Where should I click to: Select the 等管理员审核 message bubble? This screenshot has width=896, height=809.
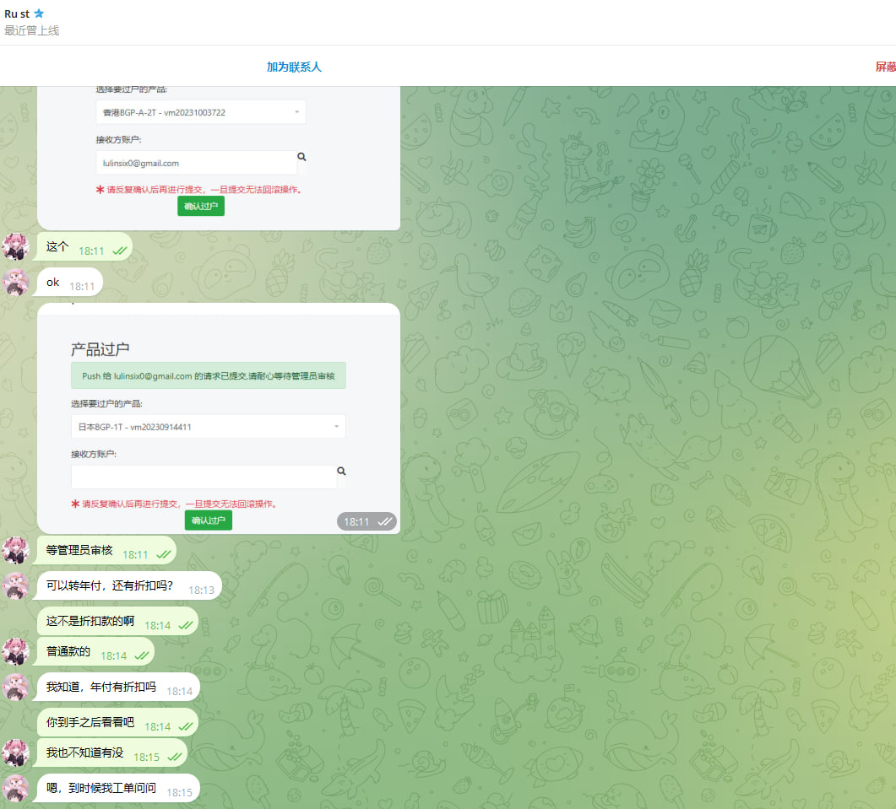[x=106, y=550]
